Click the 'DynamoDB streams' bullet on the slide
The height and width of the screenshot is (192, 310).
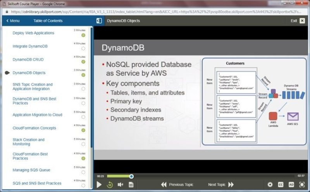pyautogui.click(x=137, y=118)
